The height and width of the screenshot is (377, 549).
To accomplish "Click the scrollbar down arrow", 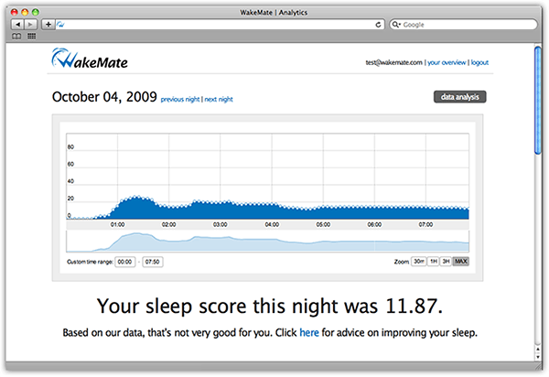I will (538, 357).
